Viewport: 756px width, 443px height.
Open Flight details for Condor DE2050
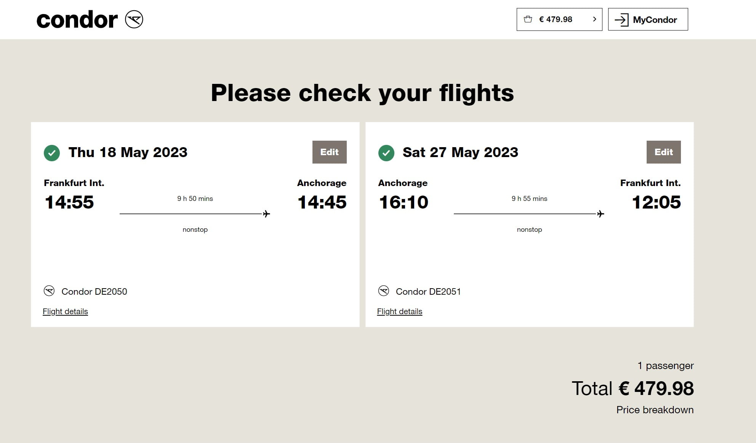click(x=65, y=311)
